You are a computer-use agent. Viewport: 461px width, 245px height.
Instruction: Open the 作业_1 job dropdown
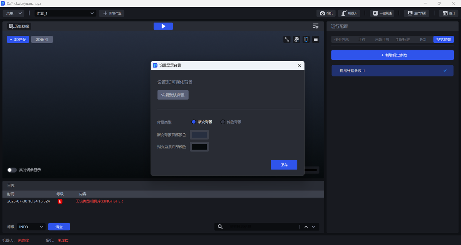click(x=65, y=13)
